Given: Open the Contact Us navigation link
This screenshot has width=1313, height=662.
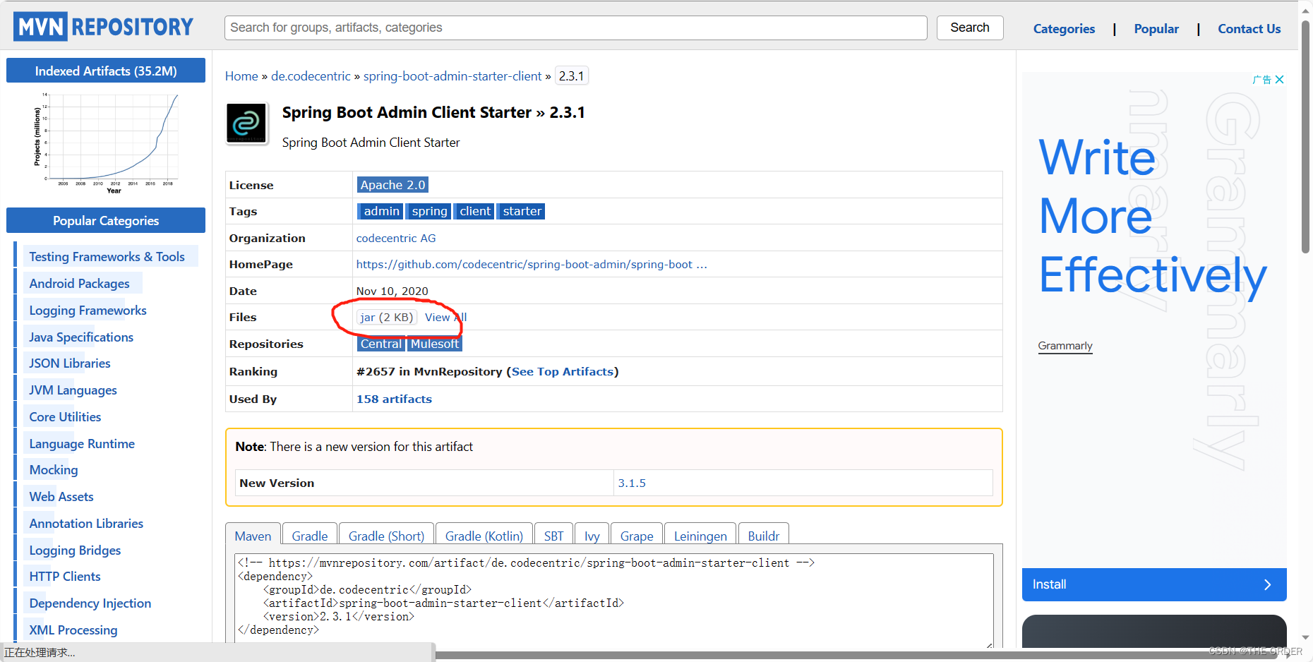Looking at the screenshot, I should pos(1249,29).
